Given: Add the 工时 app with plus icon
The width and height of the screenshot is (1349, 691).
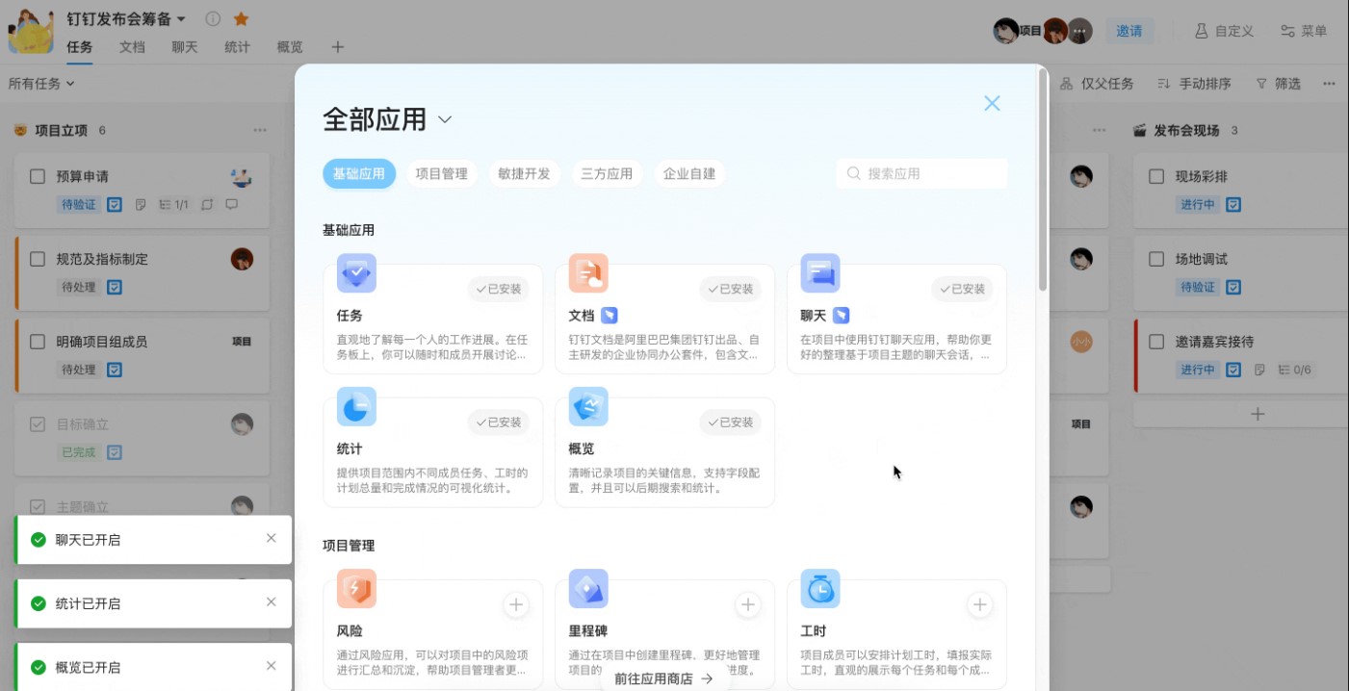Looking at the screenshot, I should 980,605.
